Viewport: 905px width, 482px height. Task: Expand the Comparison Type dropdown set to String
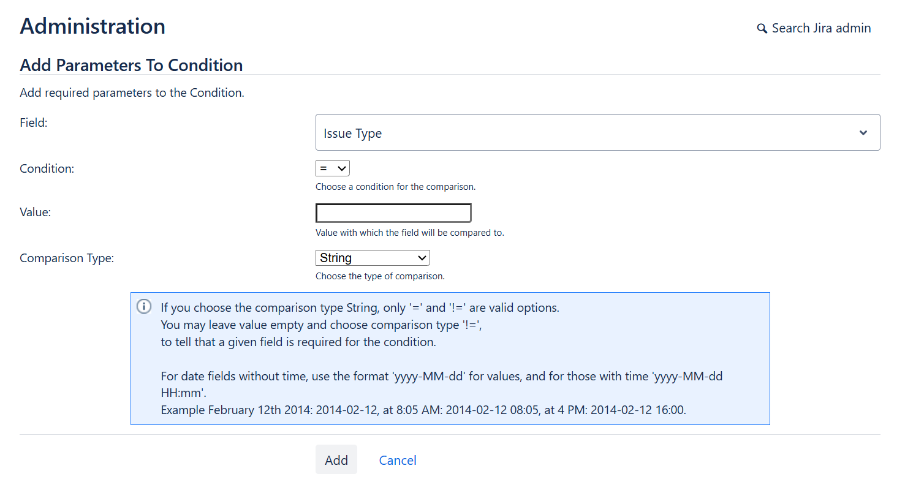(373, 258)
